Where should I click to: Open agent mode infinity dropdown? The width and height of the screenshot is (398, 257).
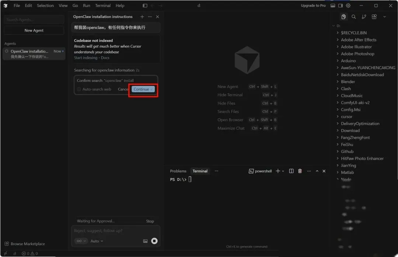81,241
